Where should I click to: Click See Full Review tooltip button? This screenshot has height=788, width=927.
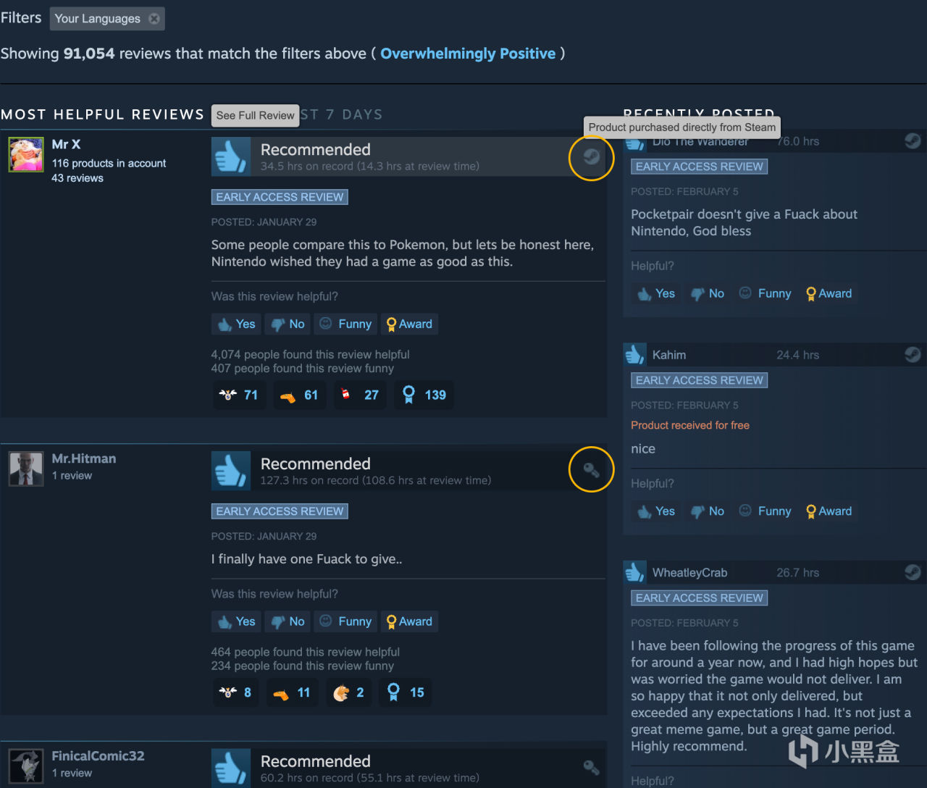point(256,115)
